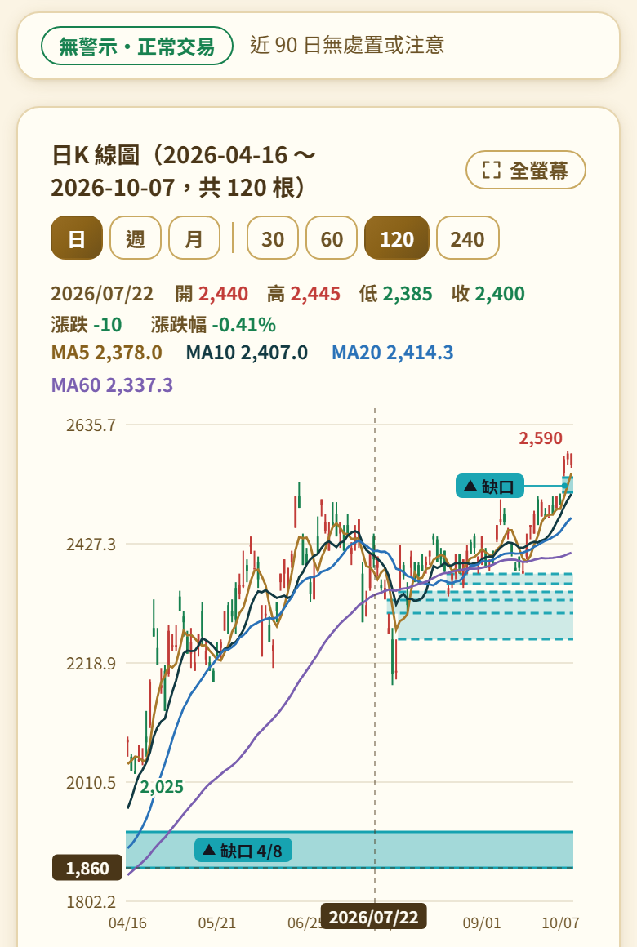Click the 2,590 high price label

pyautogui.click(x=541, y=438)
